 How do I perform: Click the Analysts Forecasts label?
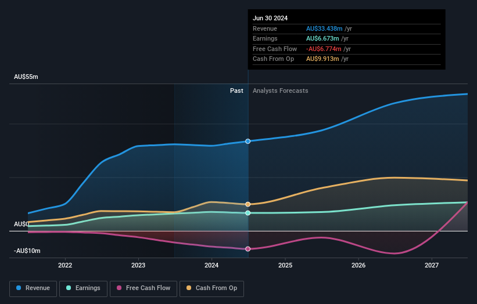pos(280,91)
